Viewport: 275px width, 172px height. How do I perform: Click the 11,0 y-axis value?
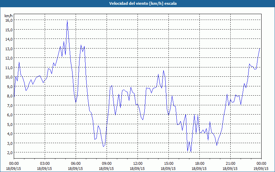pos(9,67)
